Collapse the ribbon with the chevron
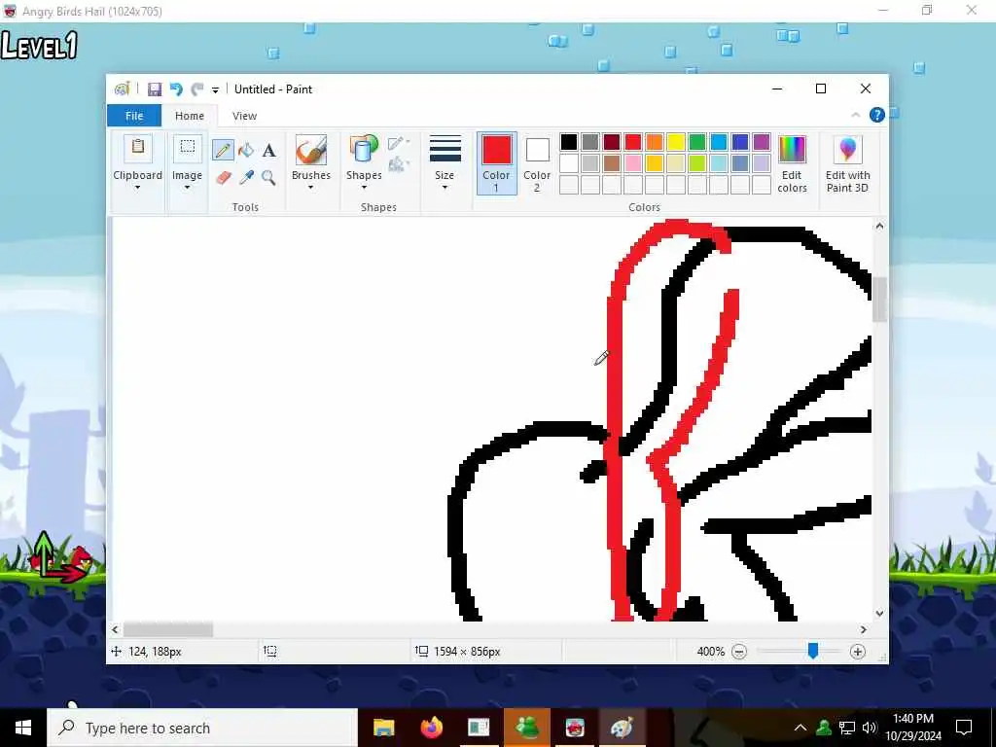Image resolution: width=996 pixels, height=747 pixels. (x=856, y=115)
